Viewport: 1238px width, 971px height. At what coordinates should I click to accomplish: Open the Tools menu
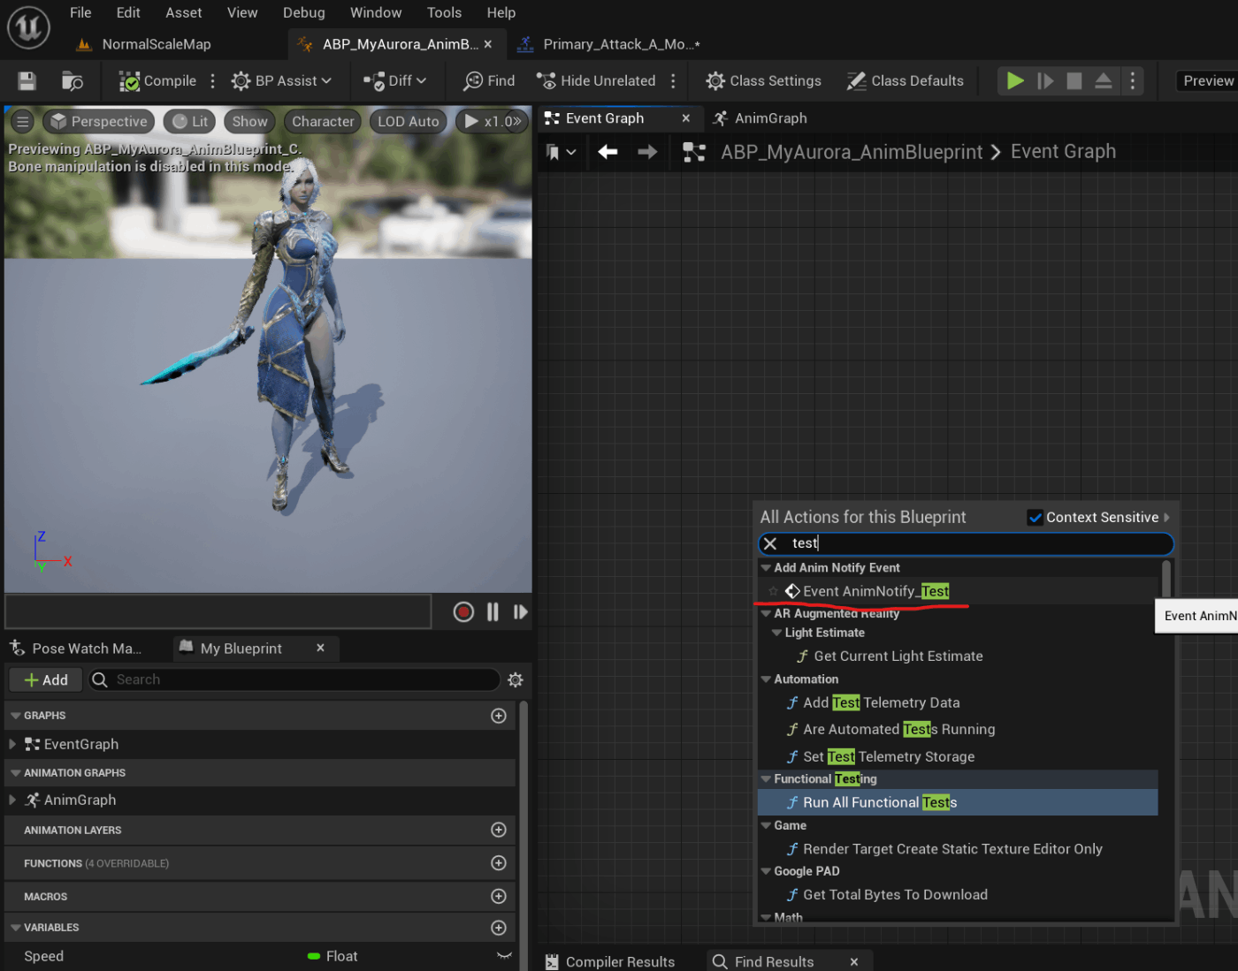(x=444, y=12)
